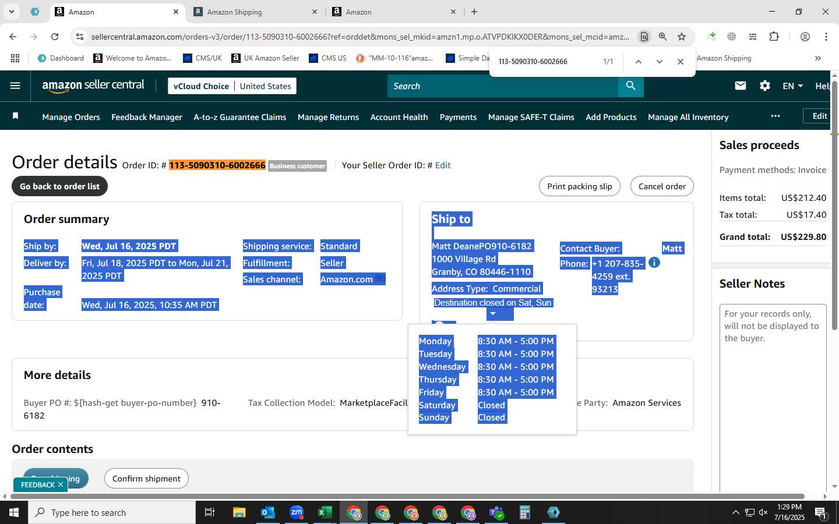Switch to the Amazon Shipping tab
The image size is (839, 524).
click(255, 12)
